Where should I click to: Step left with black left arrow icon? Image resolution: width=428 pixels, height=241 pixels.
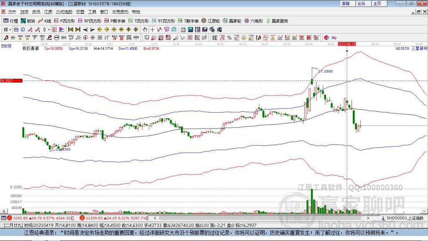[x=85, y=30]
